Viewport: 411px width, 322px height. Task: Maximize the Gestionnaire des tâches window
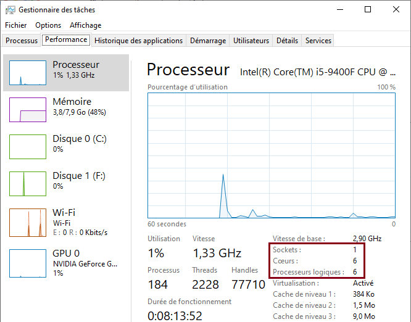point(368,10)
